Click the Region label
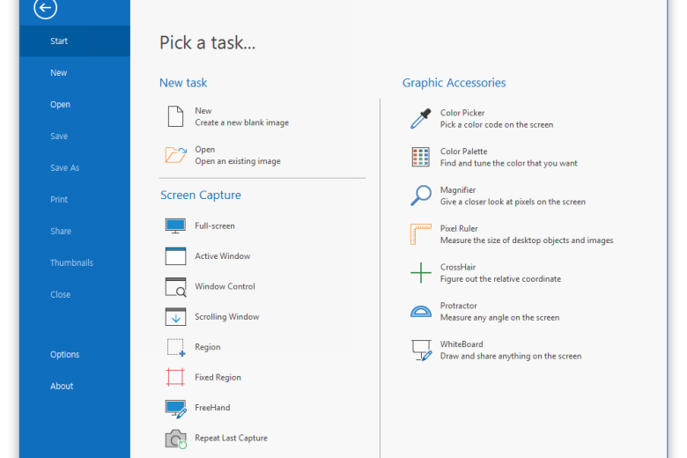687x458 pixels. pyautogui.click(x=208, y=347)
